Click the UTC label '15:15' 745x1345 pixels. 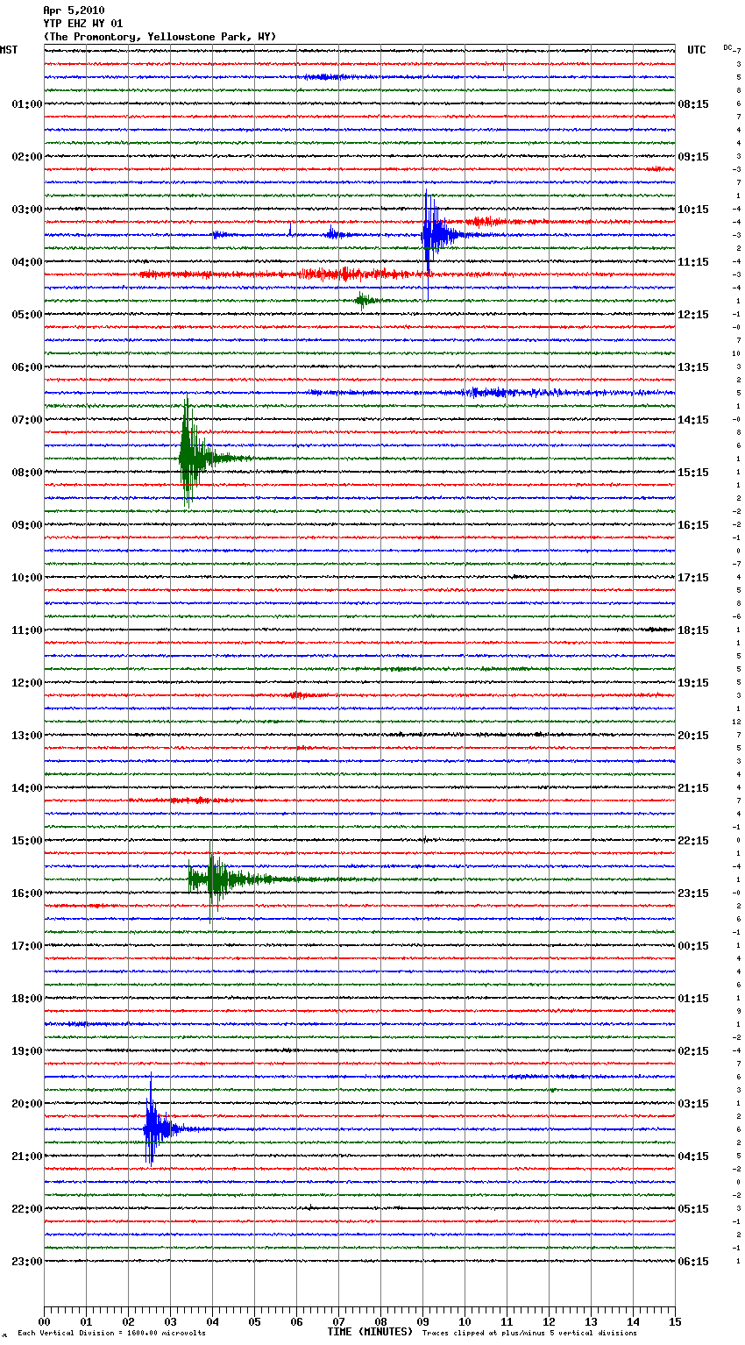click(x=693, y=473)
